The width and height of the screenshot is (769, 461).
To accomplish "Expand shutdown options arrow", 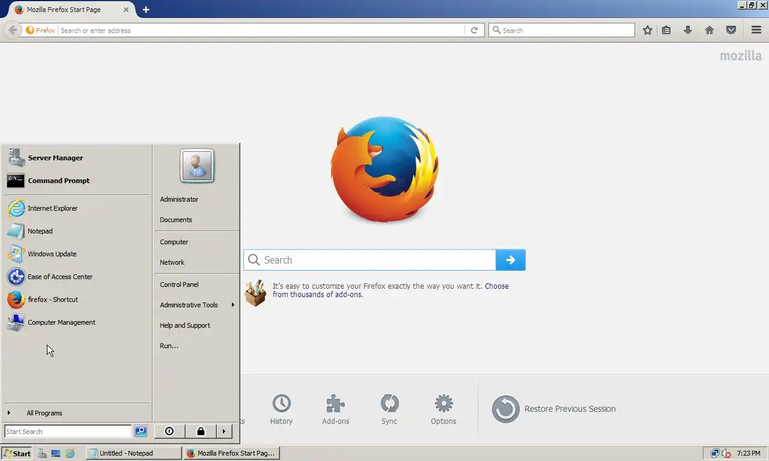I will tap(224, 431).
